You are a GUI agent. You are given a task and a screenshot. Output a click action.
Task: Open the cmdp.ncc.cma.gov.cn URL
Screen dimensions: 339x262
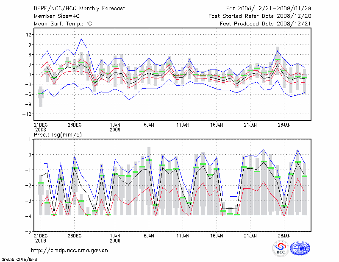69,250
